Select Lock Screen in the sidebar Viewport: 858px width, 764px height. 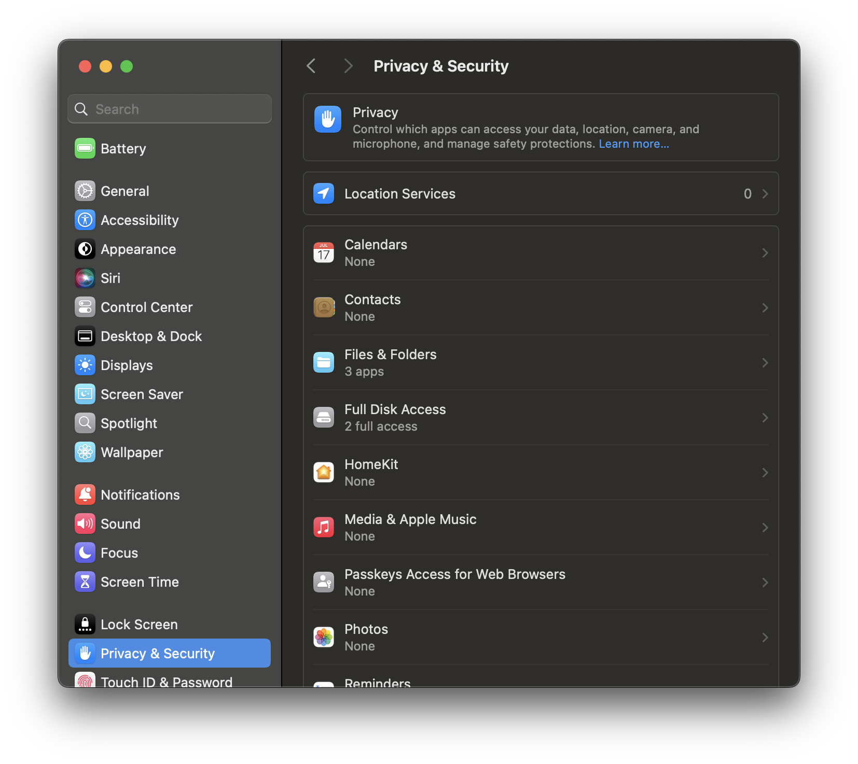coord(139,624)
